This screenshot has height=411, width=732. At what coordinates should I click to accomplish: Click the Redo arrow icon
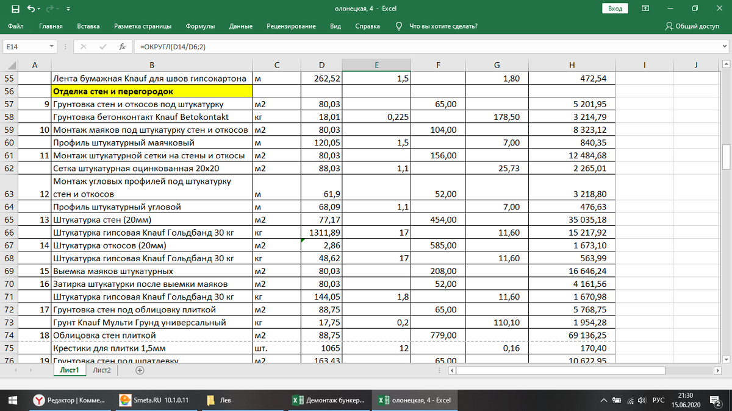(x=50, y=9)
